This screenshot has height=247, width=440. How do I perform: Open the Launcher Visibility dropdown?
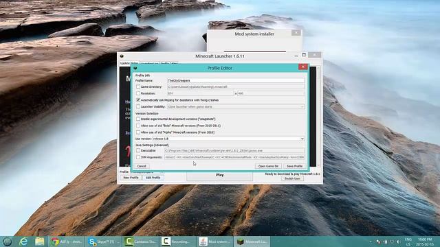pos(236,107)
